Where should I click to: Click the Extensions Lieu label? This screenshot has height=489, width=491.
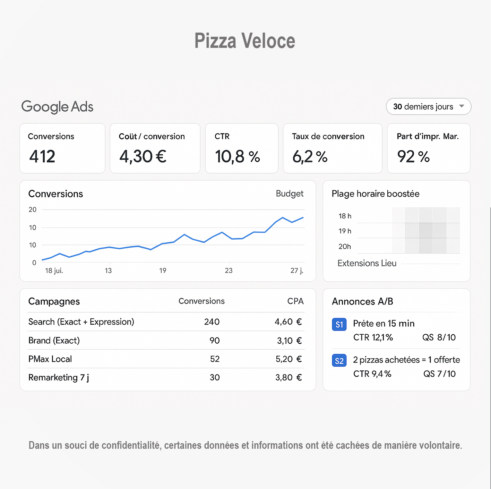point(367,263)
